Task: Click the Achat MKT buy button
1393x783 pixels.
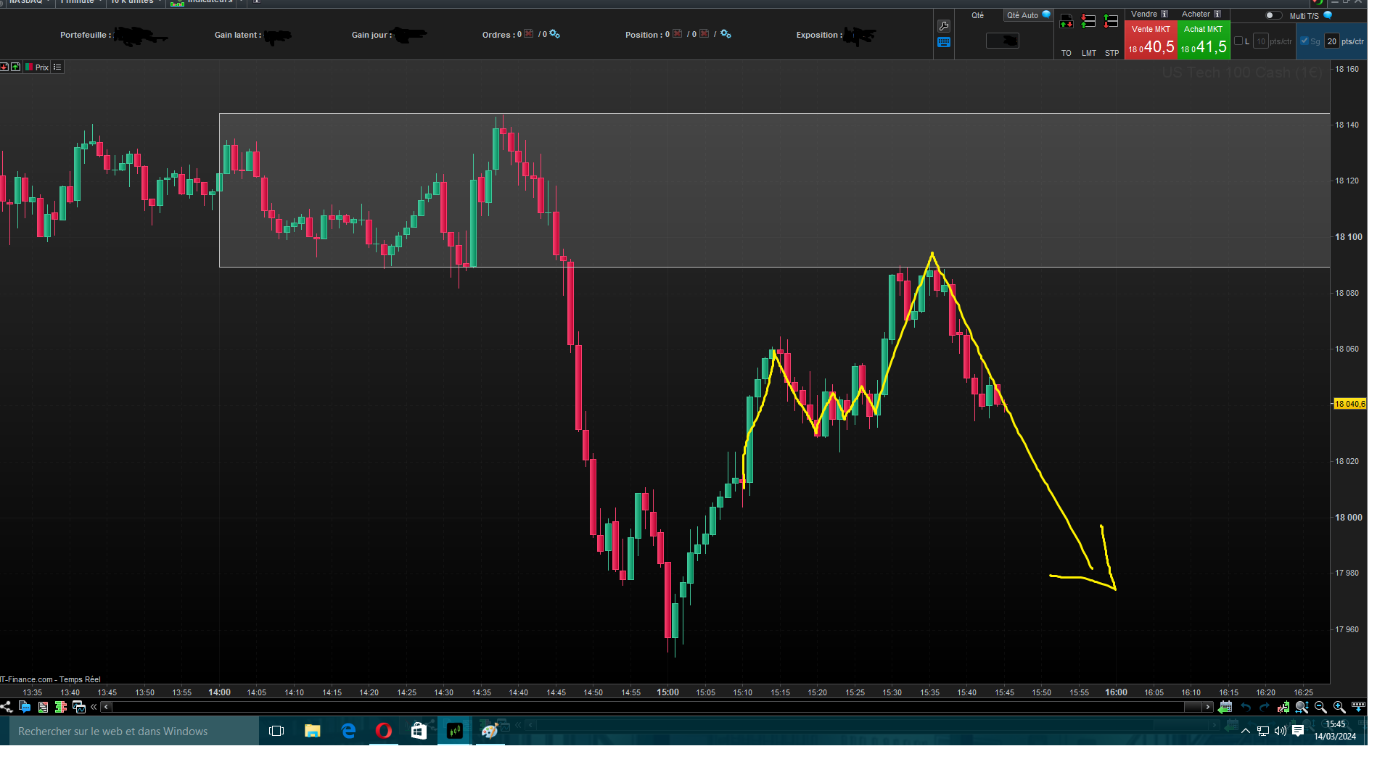Action: [1203, 41]
